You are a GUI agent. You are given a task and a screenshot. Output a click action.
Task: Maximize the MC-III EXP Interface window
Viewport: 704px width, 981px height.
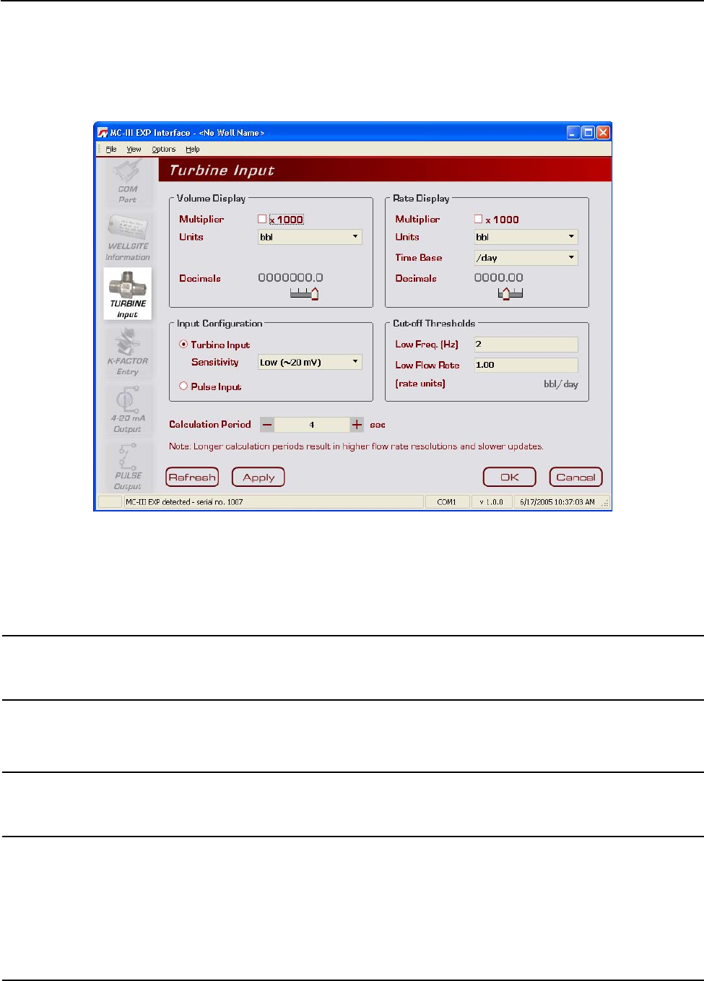[x=588, y=133]
